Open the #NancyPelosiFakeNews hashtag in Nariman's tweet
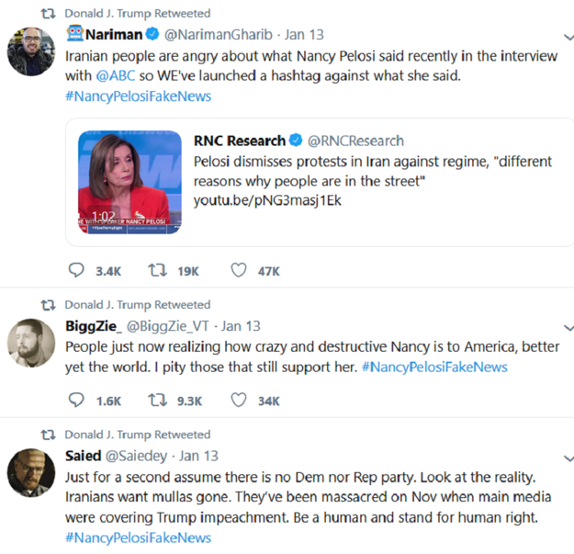The width and height of the screenshot is (574, 554). (138, 96)
